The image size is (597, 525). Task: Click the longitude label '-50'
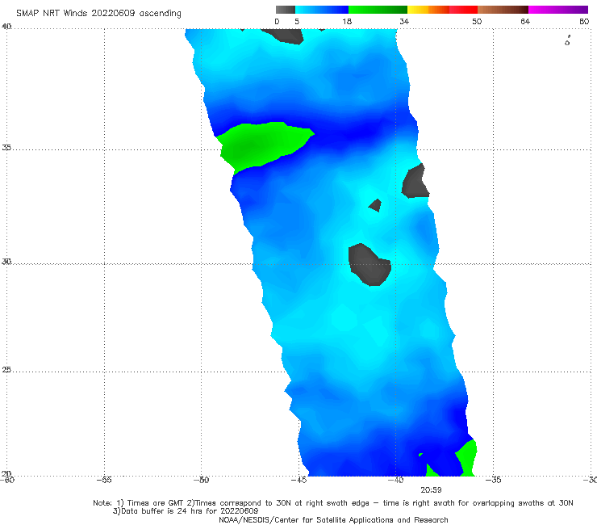[x=202, y=480]
